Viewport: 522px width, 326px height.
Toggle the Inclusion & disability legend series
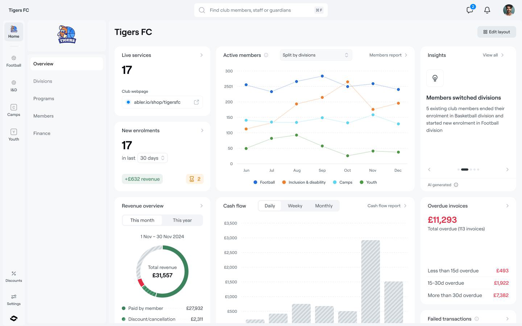pos(304,182)
